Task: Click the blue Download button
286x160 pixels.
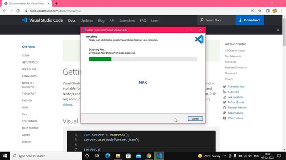Action: (x=249, y=20)
